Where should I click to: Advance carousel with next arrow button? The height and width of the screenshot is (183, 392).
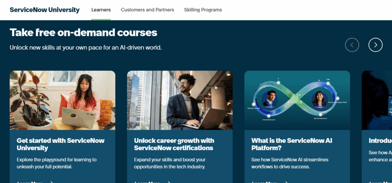coord(376,45)
